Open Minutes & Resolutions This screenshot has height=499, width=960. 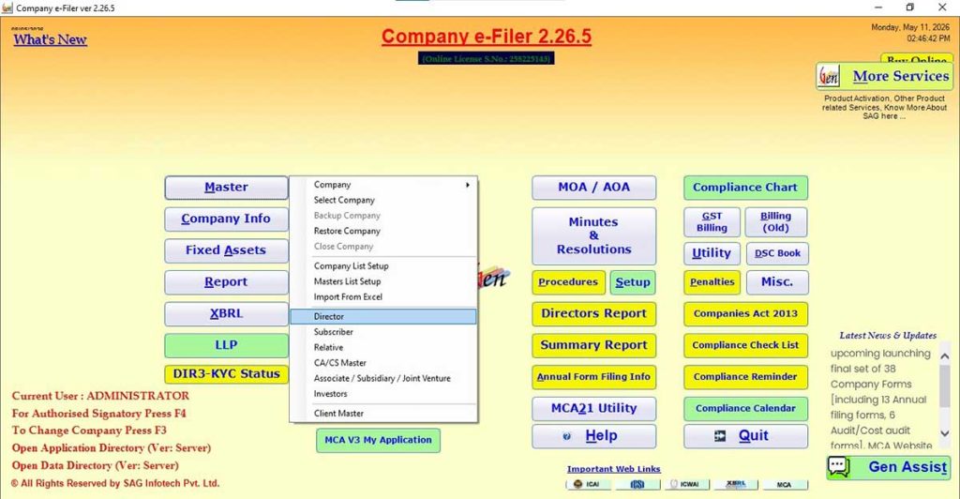593,235
